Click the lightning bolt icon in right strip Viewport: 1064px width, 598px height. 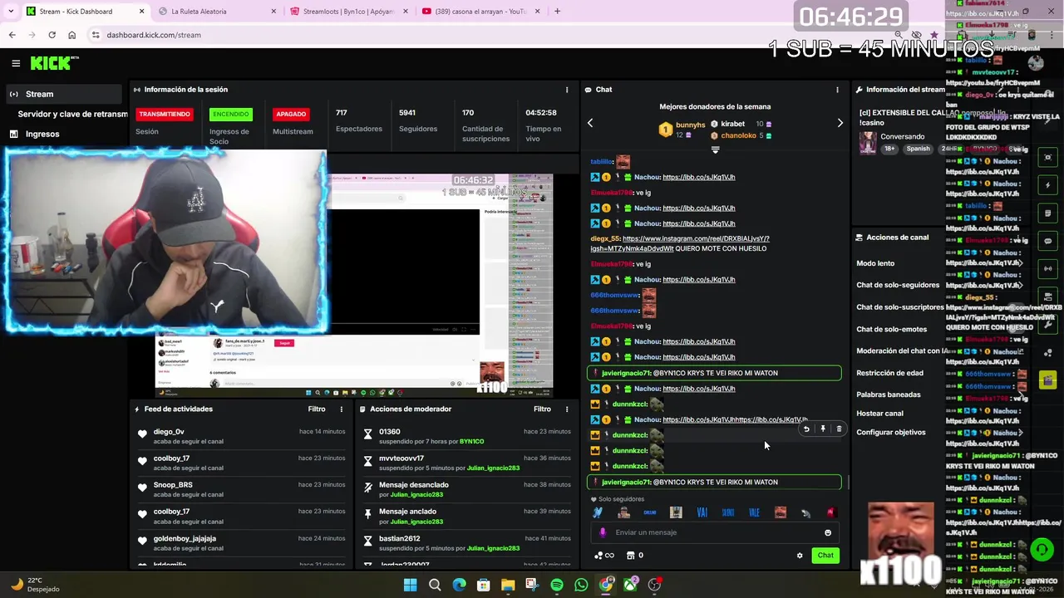1048,185
